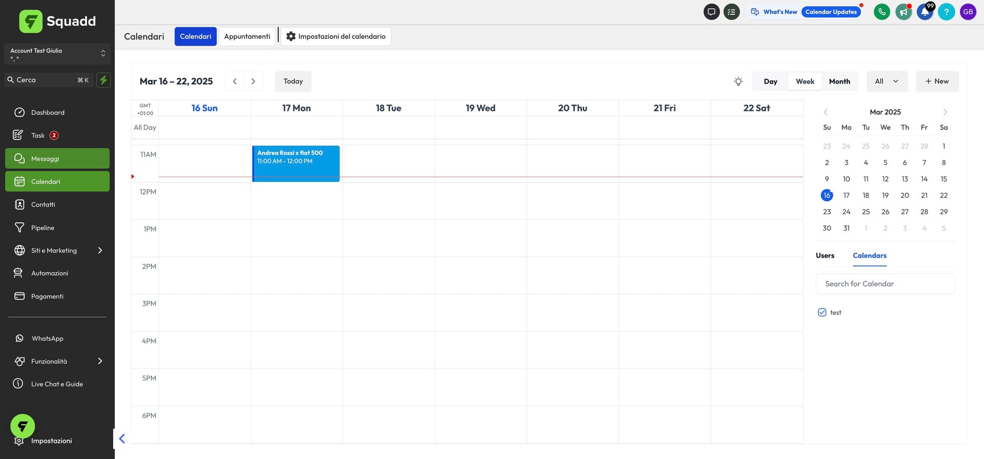Switch calendar to Month view
The image size is (984, 459).
(839, 81)
